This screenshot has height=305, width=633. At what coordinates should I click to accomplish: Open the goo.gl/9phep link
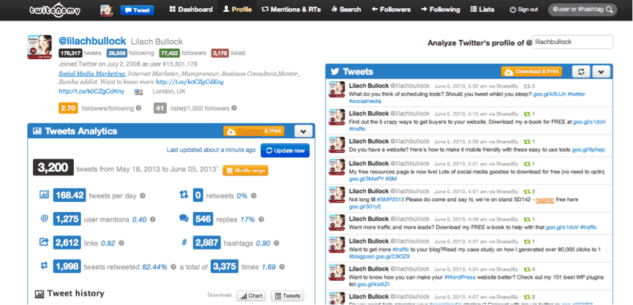point(588,149)
